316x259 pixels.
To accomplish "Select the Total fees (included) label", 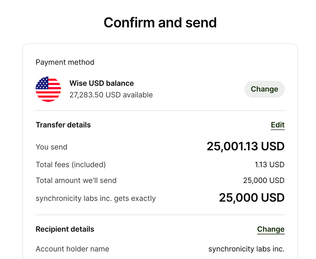I will pos(70,165).
